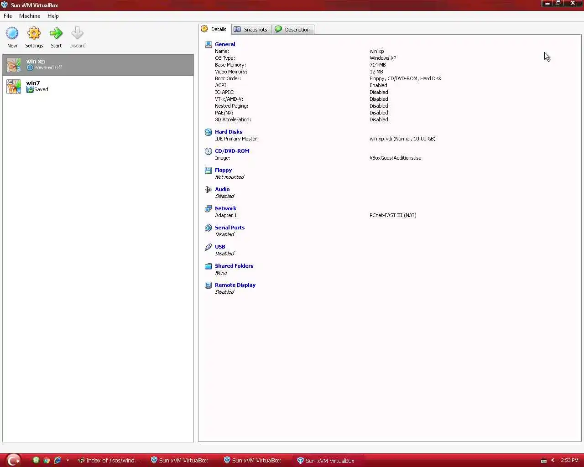Click the Discard toolbar icon

click(x=78, y=33)
